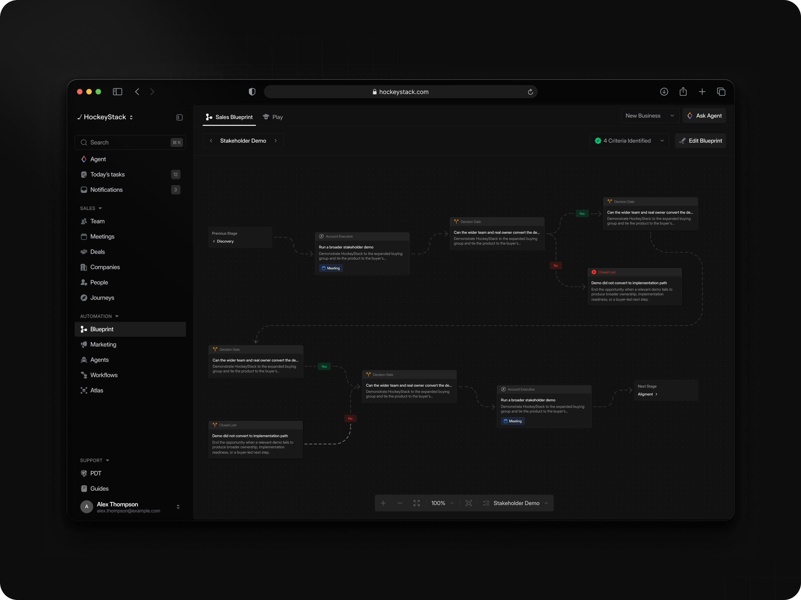
Task: Select the red Closed Lost node
Action: [634, 286]
